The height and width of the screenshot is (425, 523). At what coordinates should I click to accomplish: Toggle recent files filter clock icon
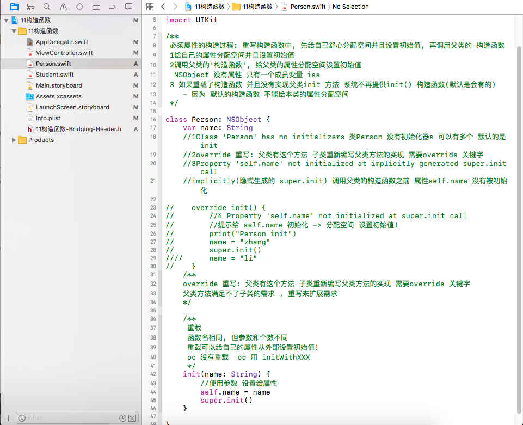[122, 418]
